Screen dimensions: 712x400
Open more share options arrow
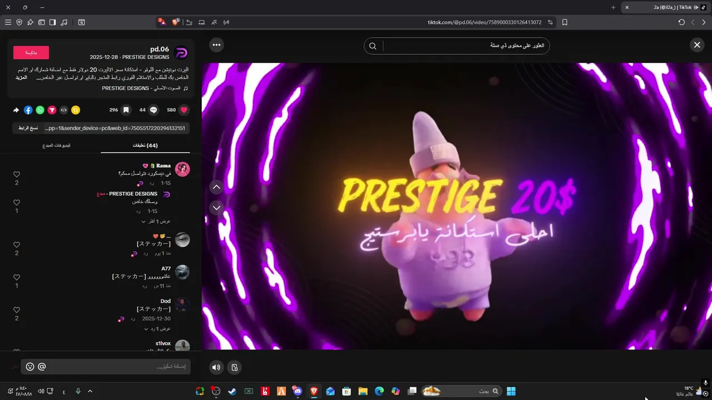click(16, 110)
